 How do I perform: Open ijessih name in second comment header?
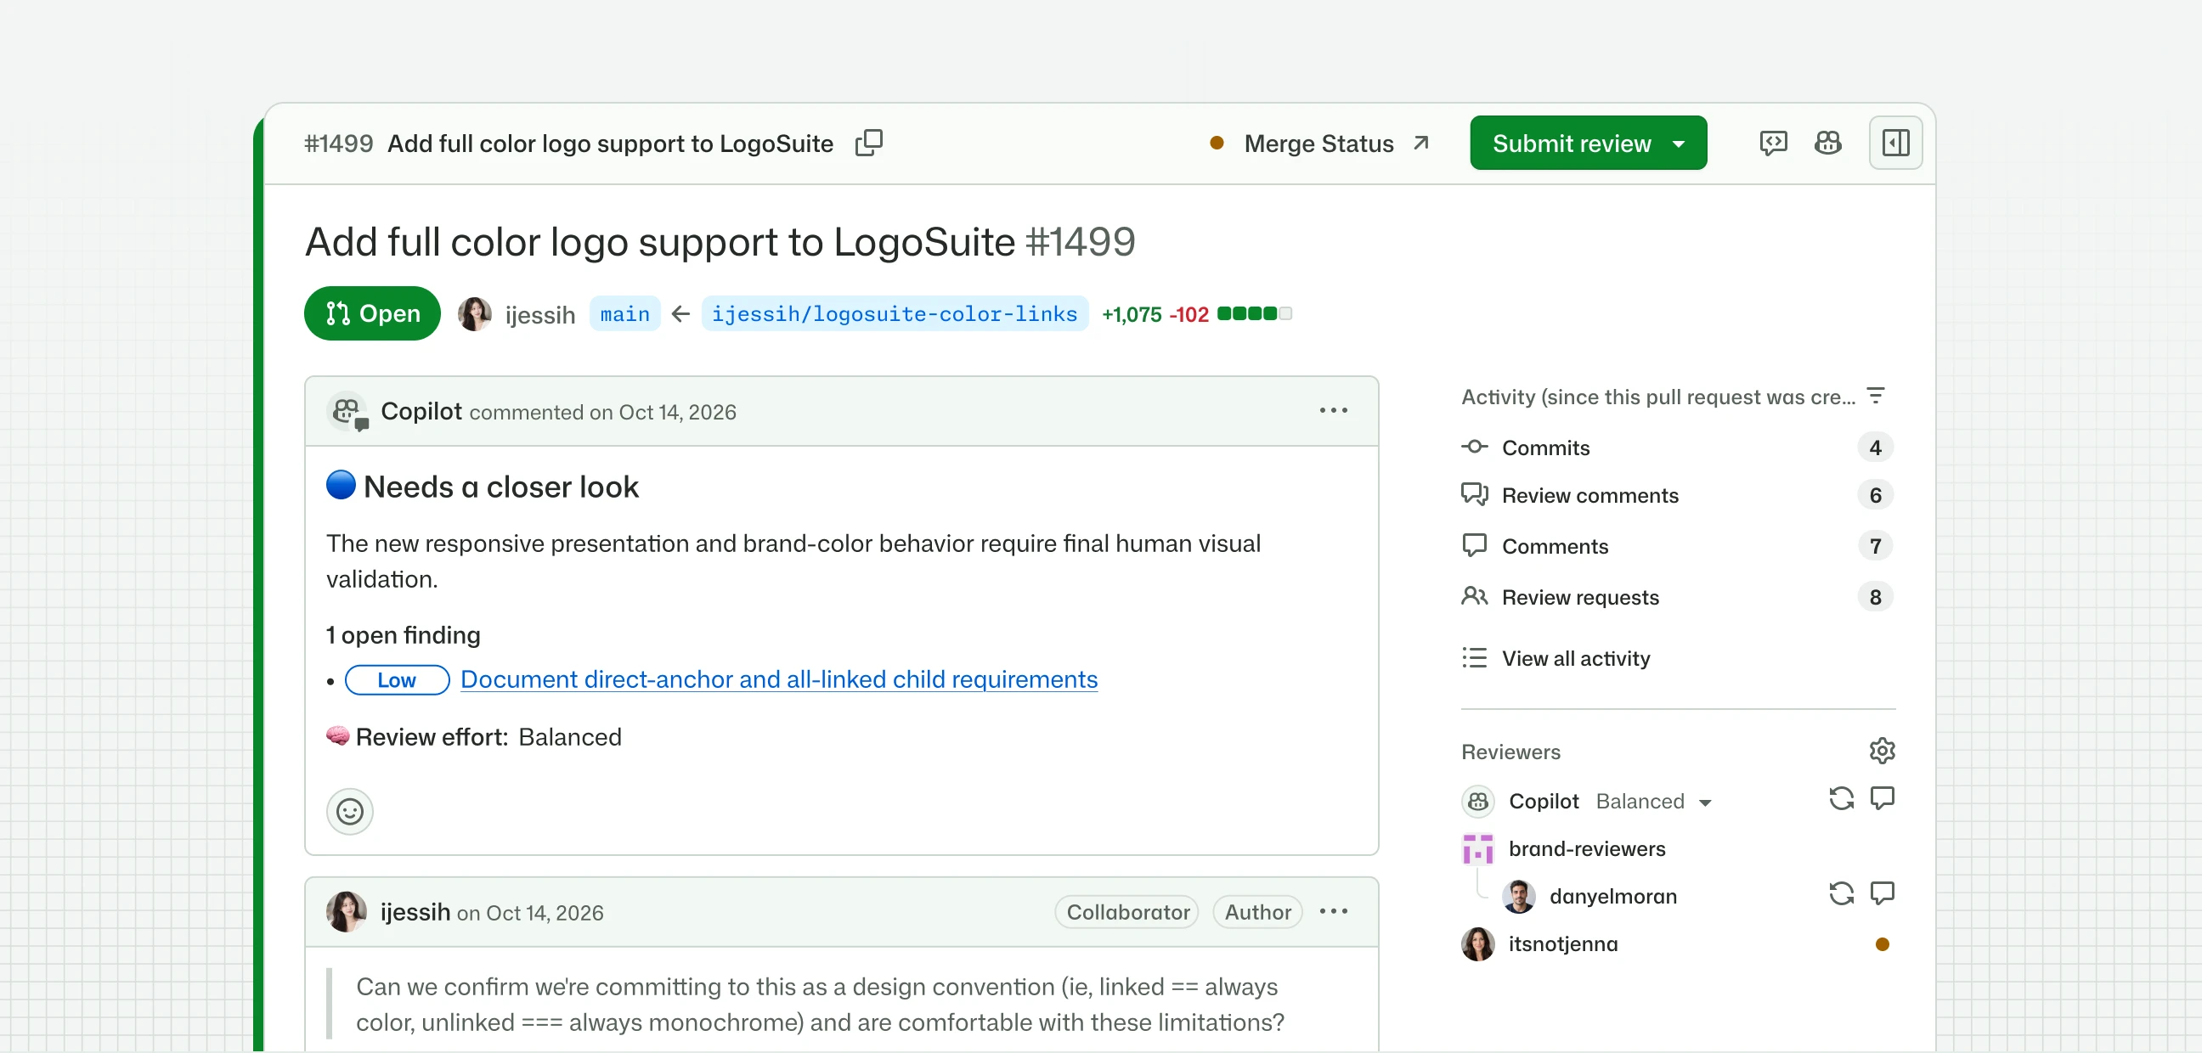[415, 912]
